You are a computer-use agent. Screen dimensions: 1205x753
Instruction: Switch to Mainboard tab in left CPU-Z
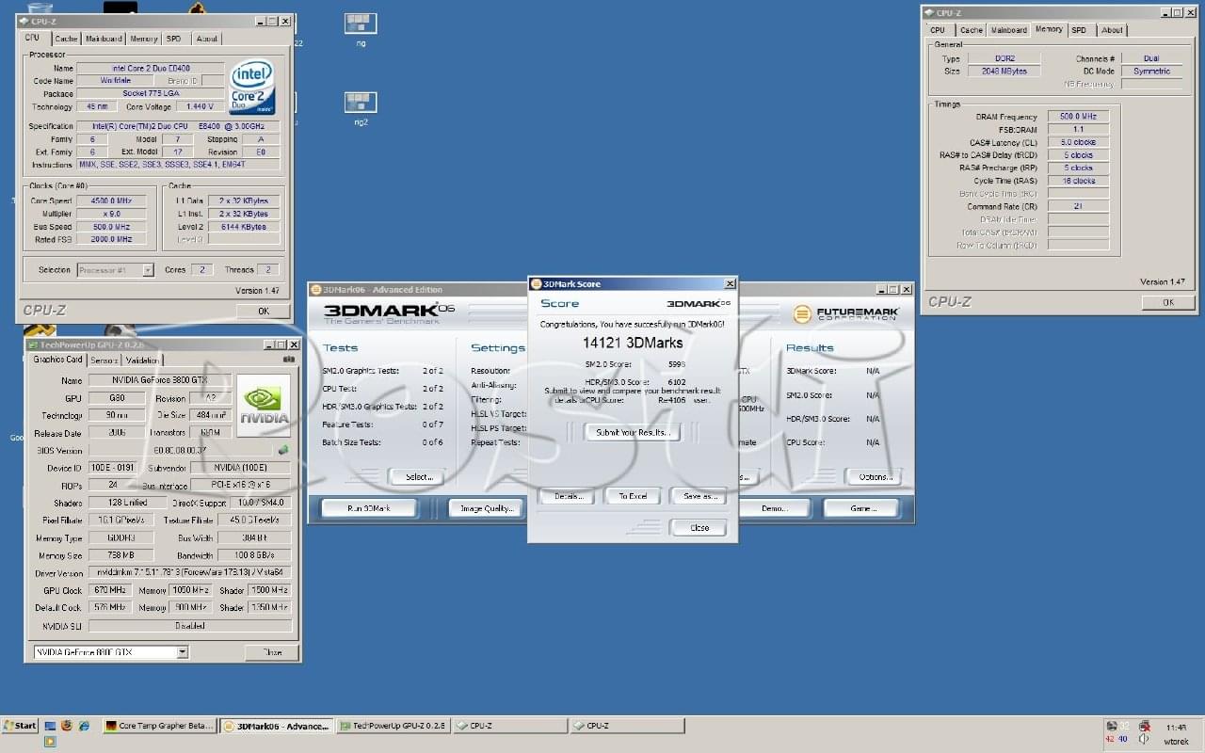(104, 39)
